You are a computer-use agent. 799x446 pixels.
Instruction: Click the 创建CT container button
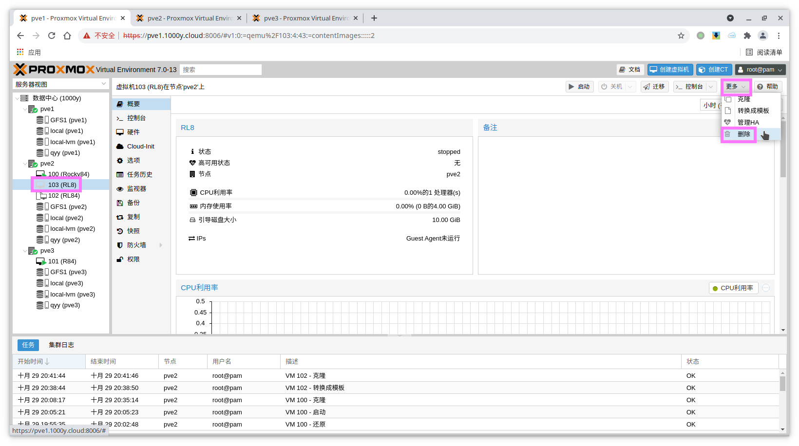714,70
